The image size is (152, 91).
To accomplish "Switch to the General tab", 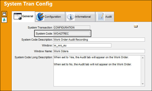I will point(23,16).
